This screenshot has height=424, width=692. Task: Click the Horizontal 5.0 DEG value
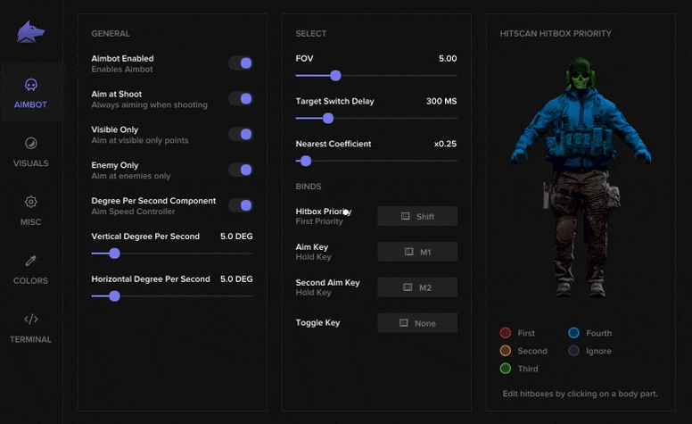236,279
